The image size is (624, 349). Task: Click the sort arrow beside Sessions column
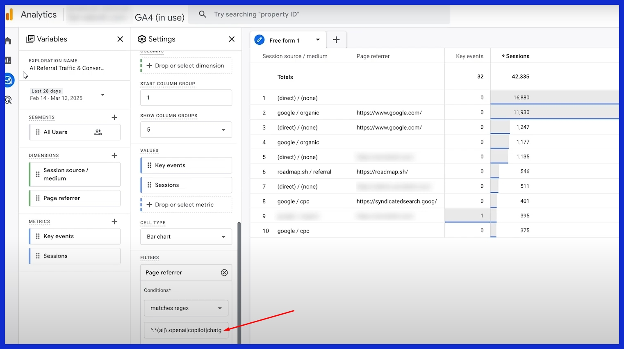503,56
